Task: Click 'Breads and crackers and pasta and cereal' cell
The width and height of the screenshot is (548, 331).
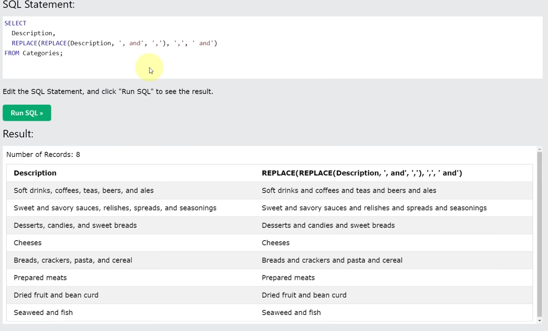Action: tap(332, 260)
